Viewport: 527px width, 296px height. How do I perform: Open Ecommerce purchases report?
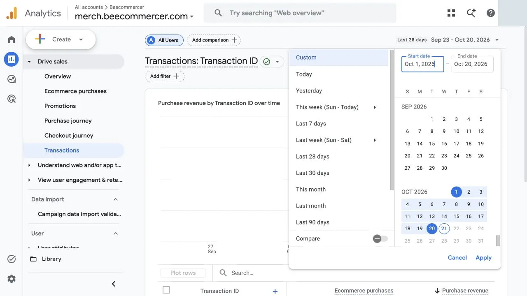coord(75,91)
